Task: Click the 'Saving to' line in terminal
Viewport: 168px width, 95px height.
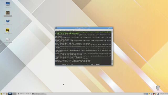Action: 73,61
